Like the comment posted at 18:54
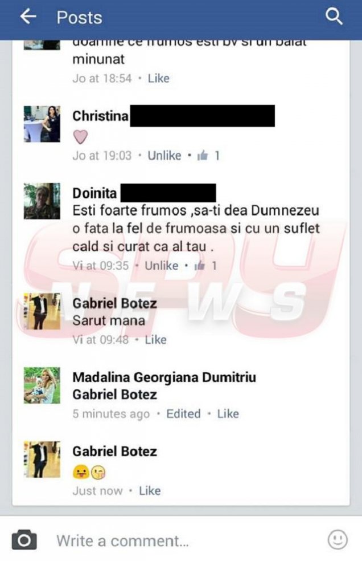Image resolution: width=362 pixels, height=561 pixels. [x=159, y=78]
